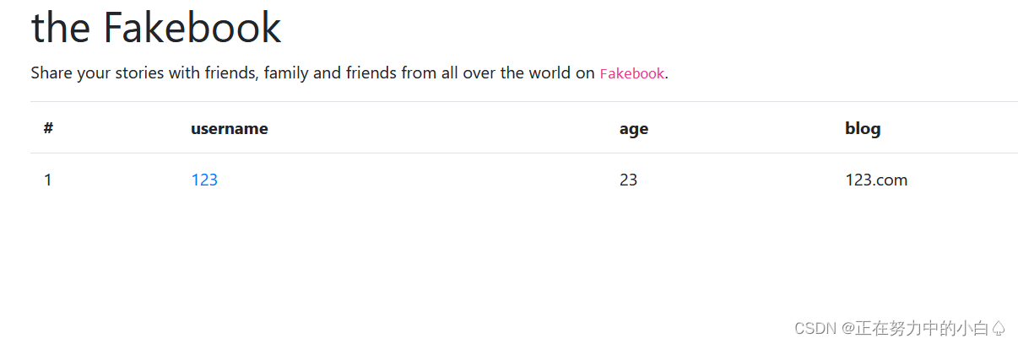
Task: Click the large Fakebook word in the heading
Action: click(x=192, y=27)
